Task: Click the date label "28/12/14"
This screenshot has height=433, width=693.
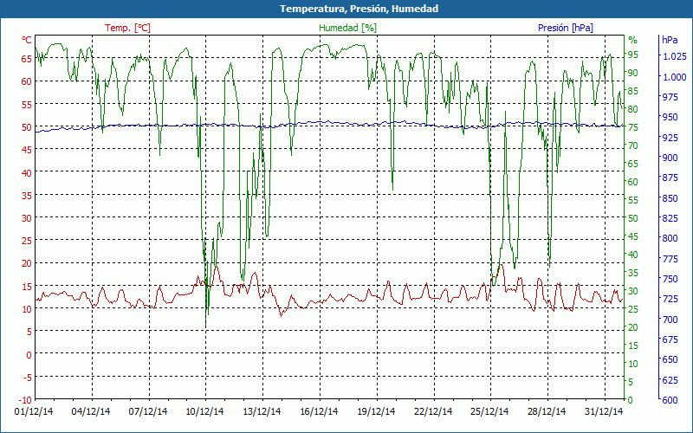Action: point(547,411)
